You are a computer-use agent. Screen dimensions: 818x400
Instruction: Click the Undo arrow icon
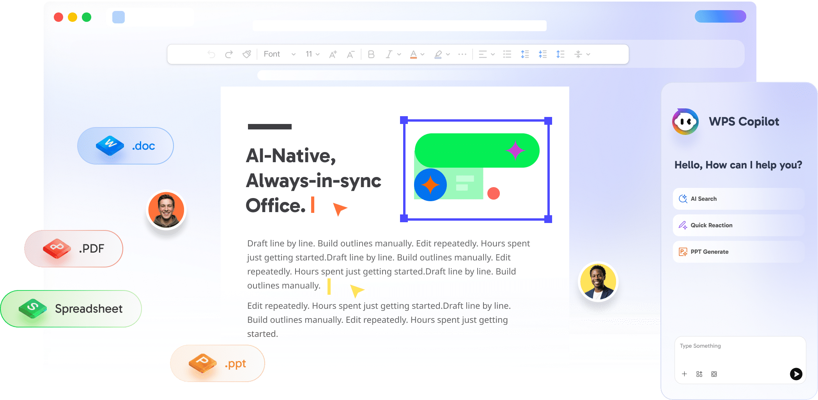click(211, 54)
